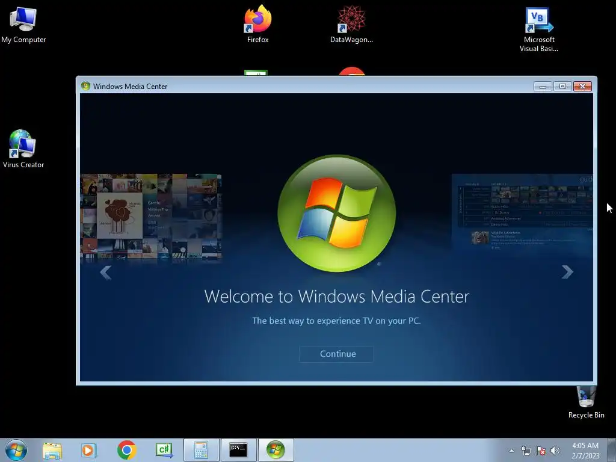Open the Recycle Bin
Image resolution: width=616 pixels, height=462 pixels.
(586, 402)
